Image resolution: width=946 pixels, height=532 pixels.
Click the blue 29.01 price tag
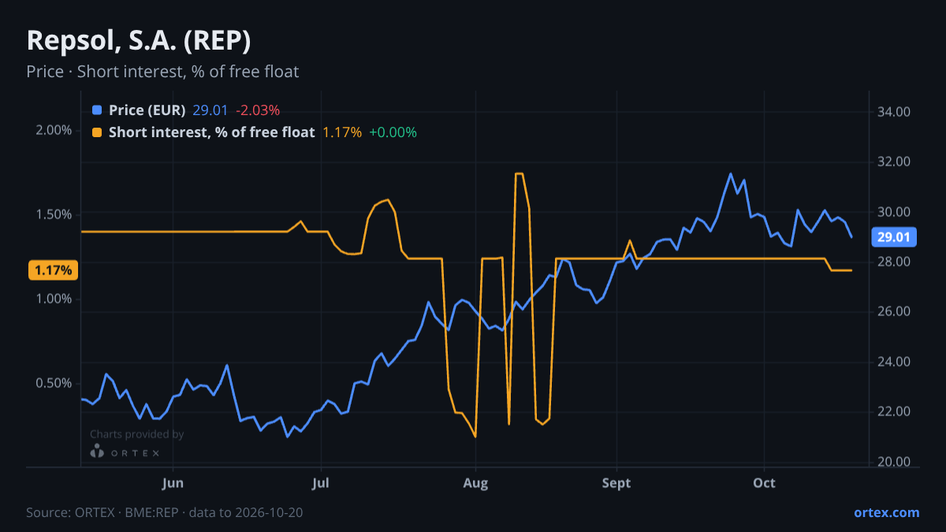pyautogui.click(x=893, y=237)
